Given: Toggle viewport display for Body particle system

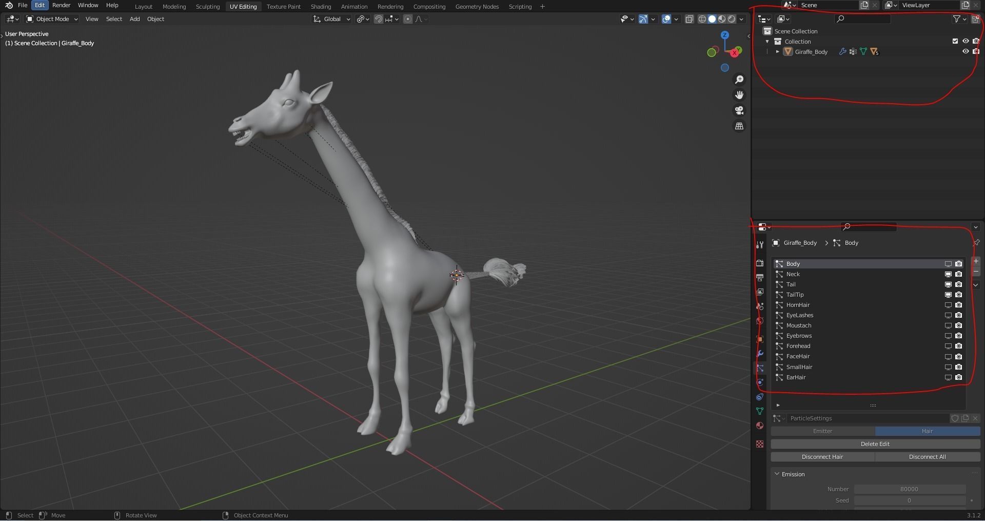Looking at the screenshot, I should pyautogui.click(x=948, y=264).
